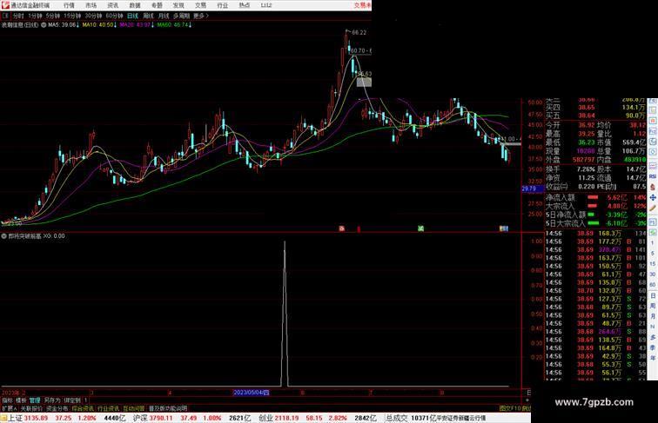Click the rightmost event marker under the chart

click(x=504, y=228)
